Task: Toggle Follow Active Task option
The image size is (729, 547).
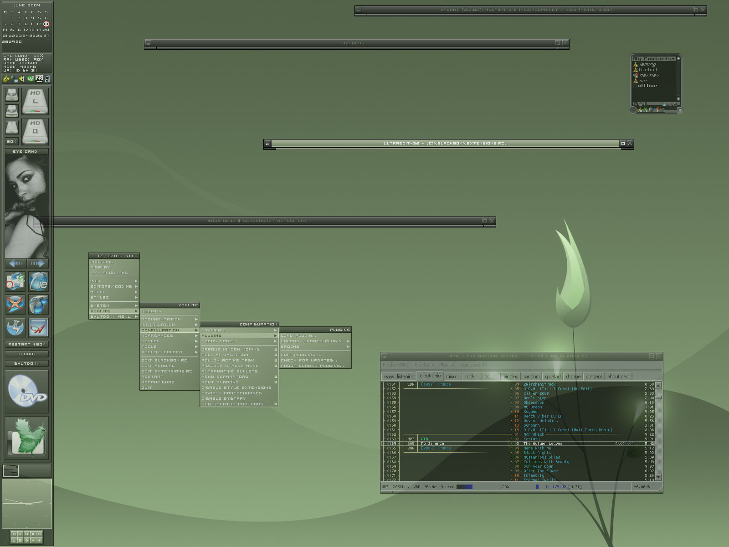Action: click(x=239, y=360)
